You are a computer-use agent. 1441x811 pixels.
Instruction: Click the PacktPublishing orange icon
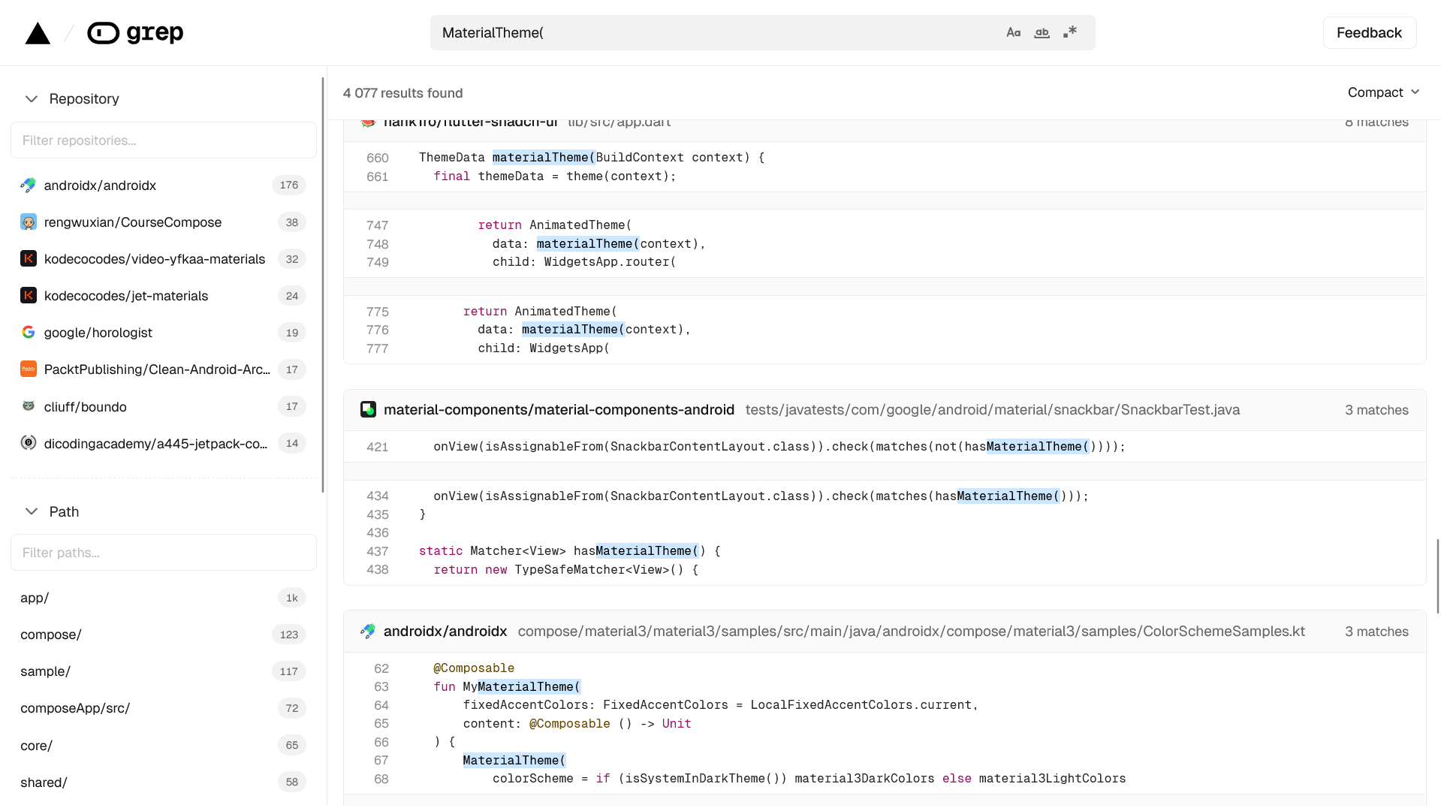29,369
